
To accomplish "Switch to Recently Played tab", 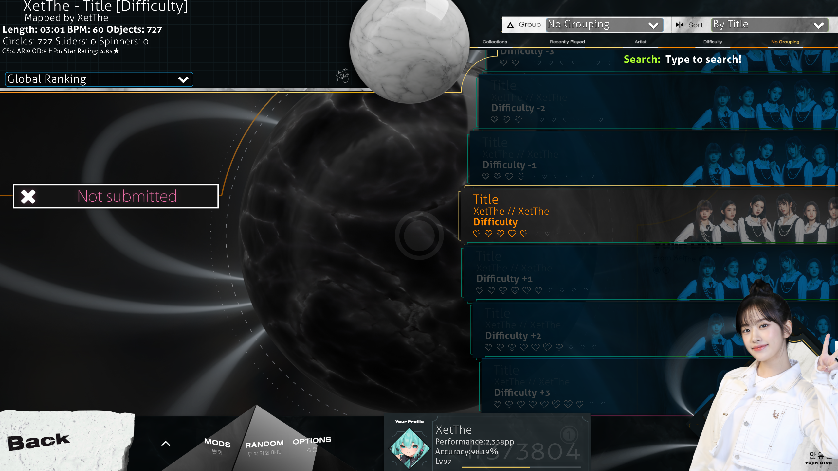I will click(567, 42).
